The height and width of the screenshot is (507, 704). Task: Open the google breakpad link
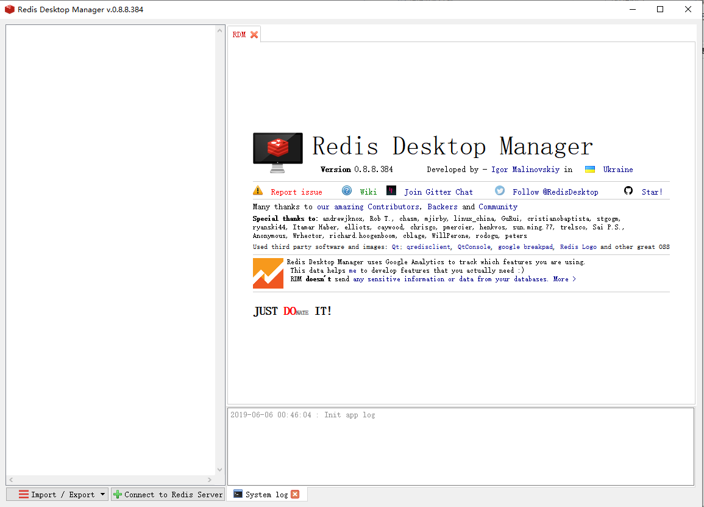tap(525, 246)
